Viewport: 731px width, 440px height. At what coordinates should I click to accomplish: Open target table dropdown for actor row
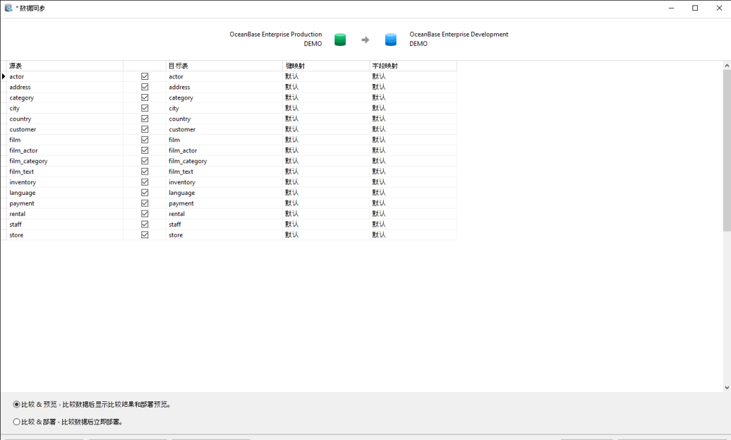click(x=224, y=76)
